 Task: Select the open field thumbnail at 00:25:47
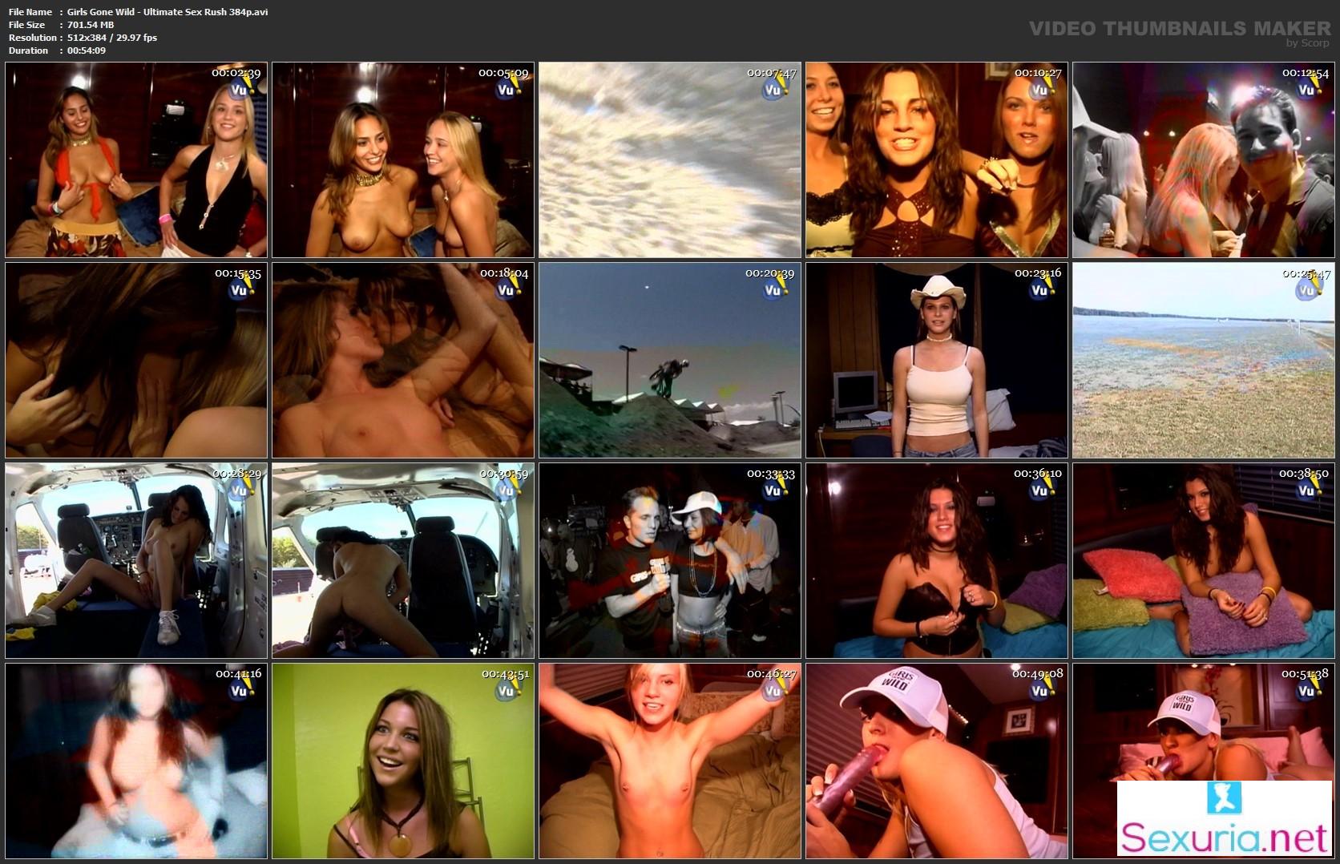click(1203, 361)
